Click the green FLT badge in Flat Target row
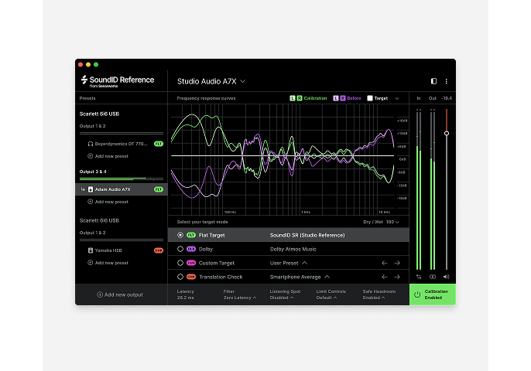Screen dimensions: 531x371 pyautogui.click(x=191, y=235)
